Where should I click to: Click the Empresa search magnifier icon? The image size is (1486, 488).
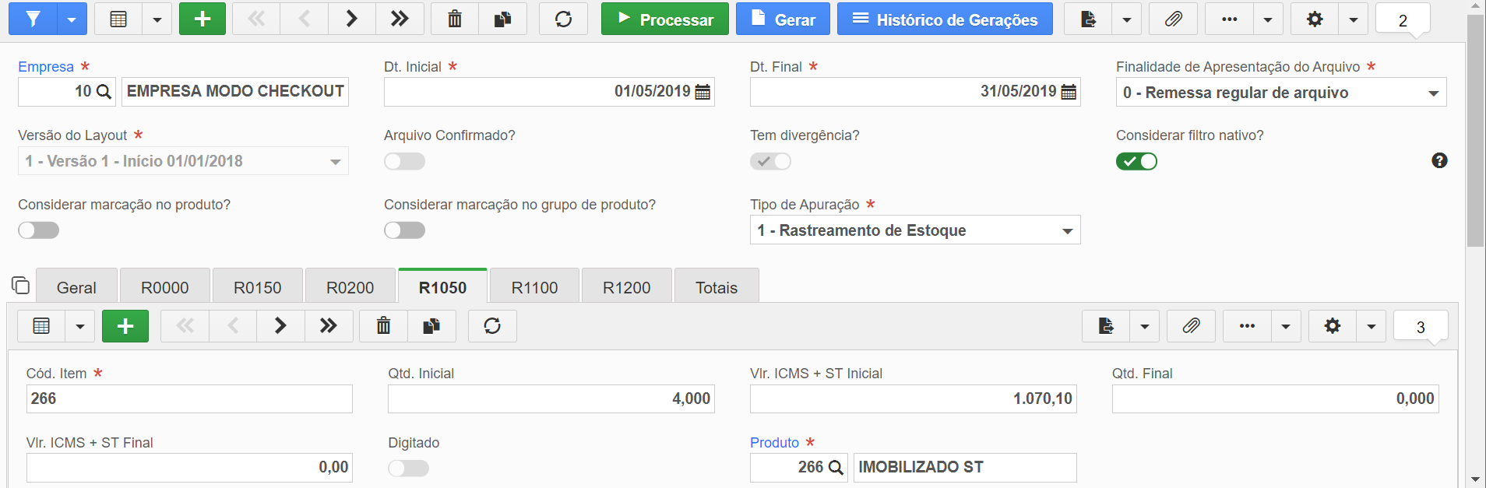(103, 92)
